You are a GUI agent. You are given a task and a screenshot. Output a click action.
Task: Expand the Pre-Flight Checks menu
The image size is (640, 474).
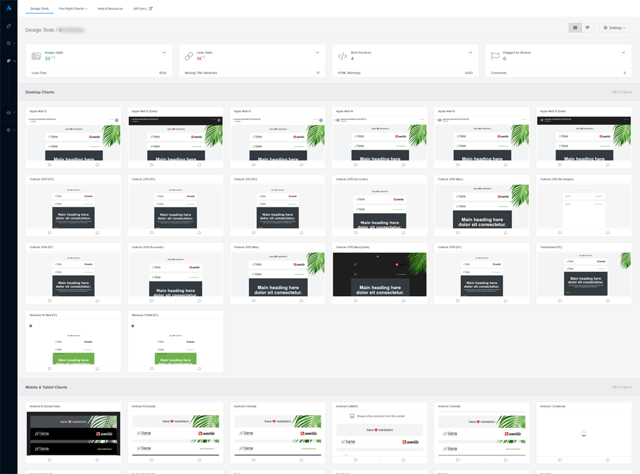pyautogui.click(x=73, y=9)
